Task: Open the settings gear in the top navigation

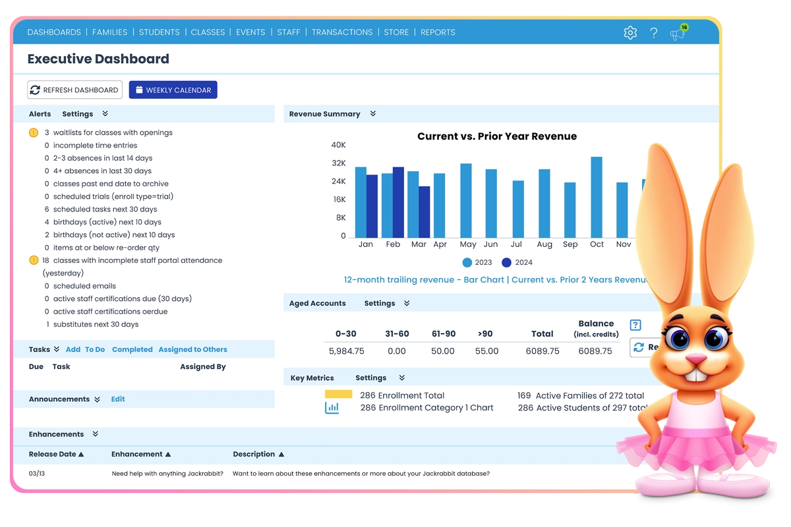Action: click(630, 32)
